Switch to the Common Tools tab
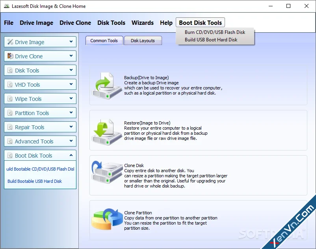 tap(104, 41)
